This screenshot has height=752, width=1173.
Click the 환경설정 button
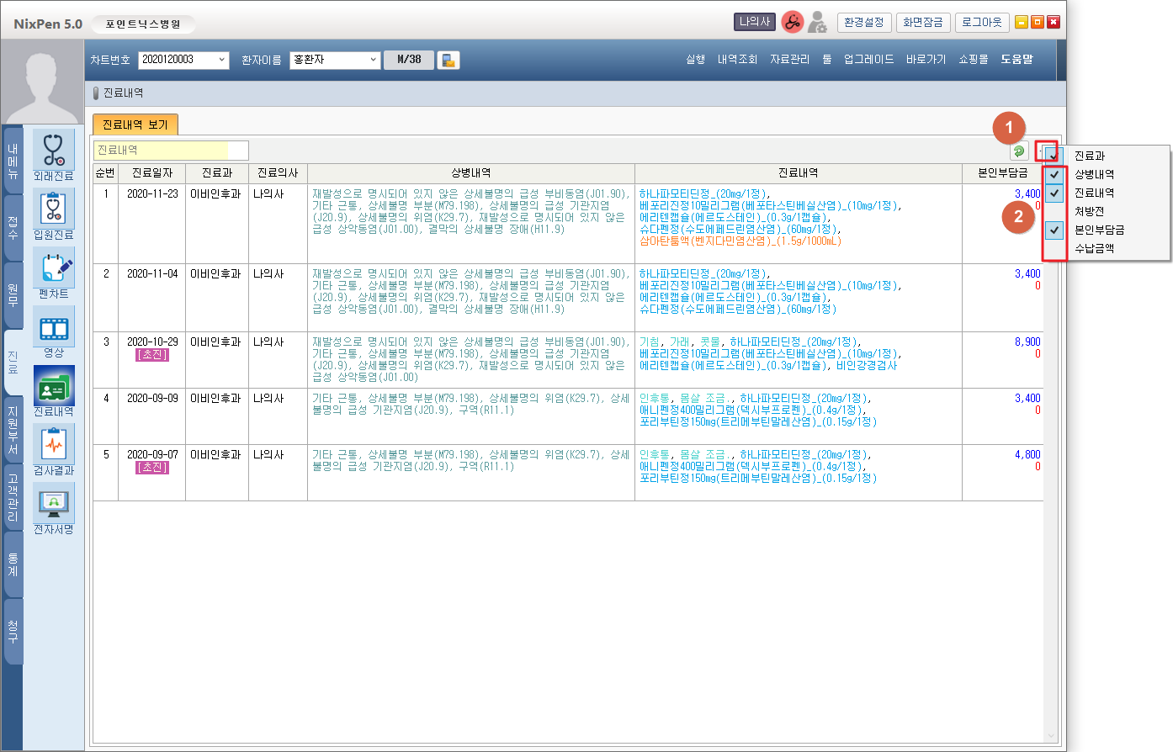click(864, 23)
